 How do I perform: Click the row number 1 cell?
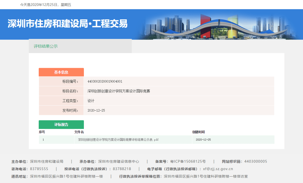pos(43,140)
